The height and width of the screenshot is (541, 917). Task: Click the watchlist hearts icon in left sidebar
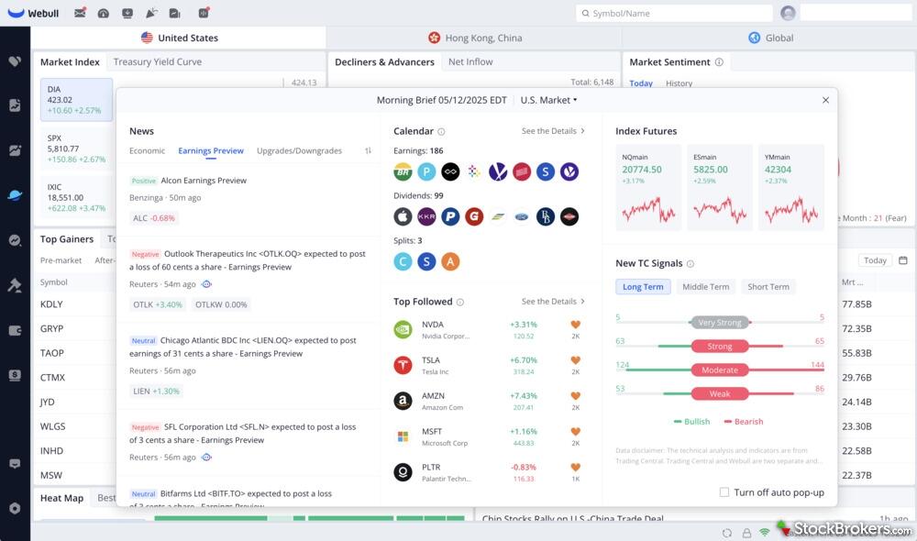coord(15,61)
